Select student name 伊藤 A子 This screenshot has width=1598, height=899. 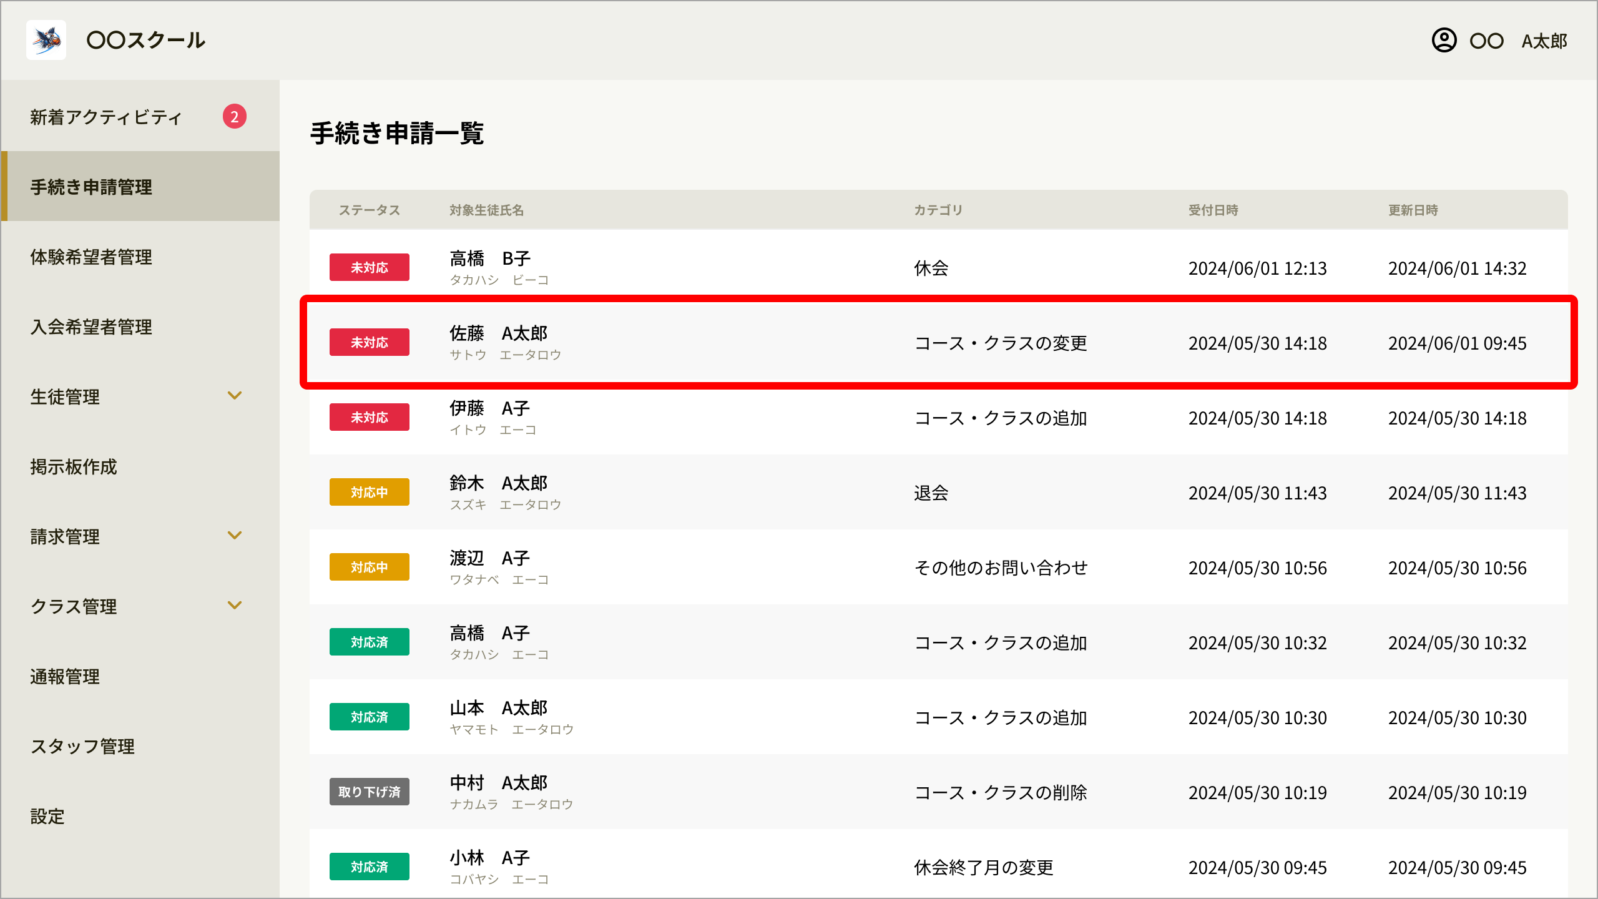[x=490, y=408]
